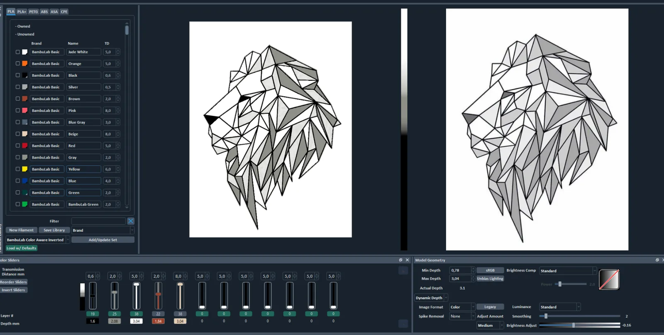Check the Black filament checkbox

point(18,75)
